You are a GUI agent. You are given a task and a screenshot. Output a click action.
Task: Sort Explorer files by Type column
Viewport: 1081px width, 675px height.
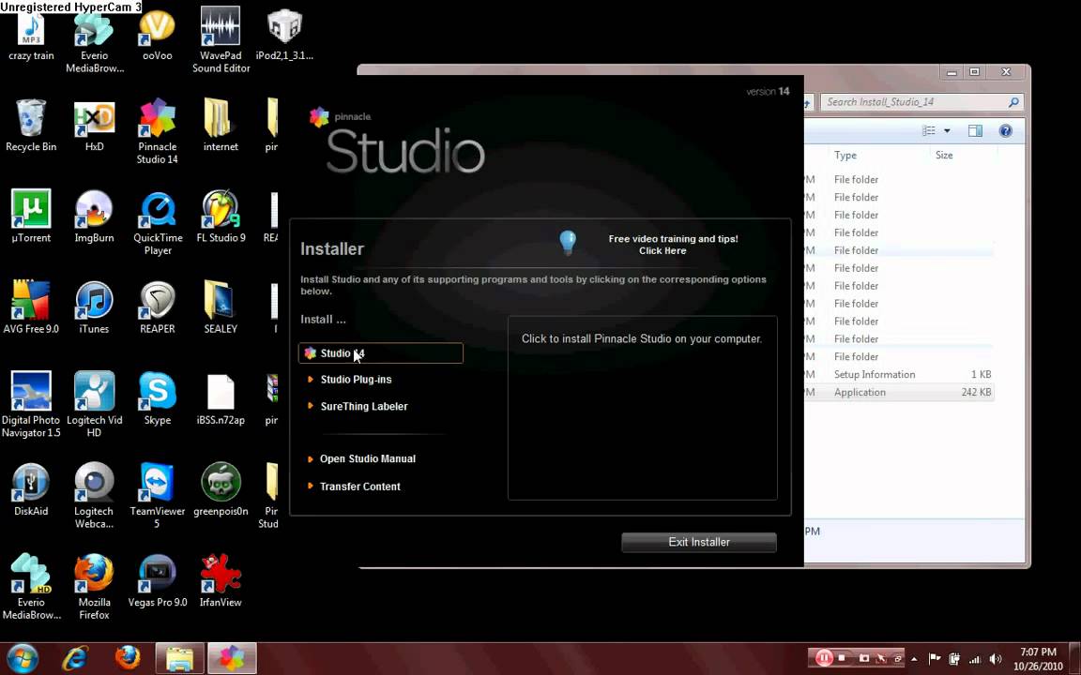tap(845, 156)
